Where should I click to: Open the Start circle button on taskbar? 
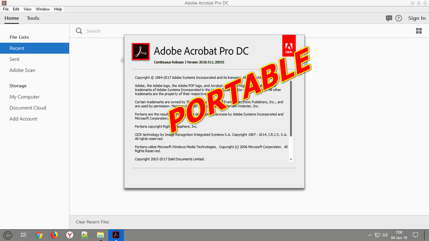pyautogui.click(x=8, y=235)
